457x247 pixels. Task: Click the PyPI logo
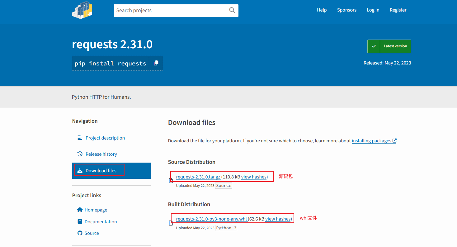tap(82, 10)
